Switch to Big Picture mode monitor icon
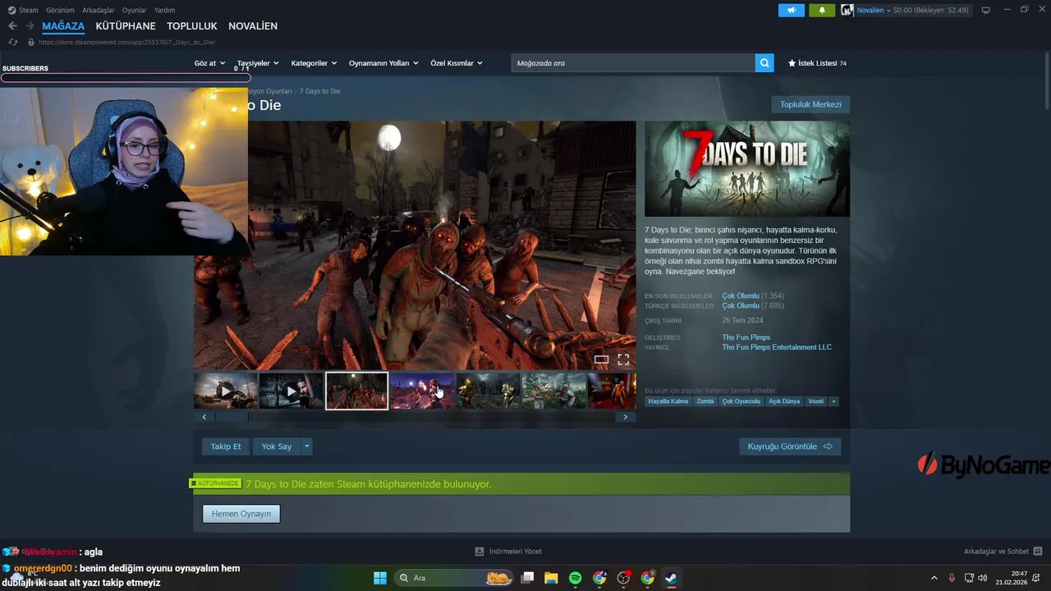1051x591 pixels. [985, 10]
